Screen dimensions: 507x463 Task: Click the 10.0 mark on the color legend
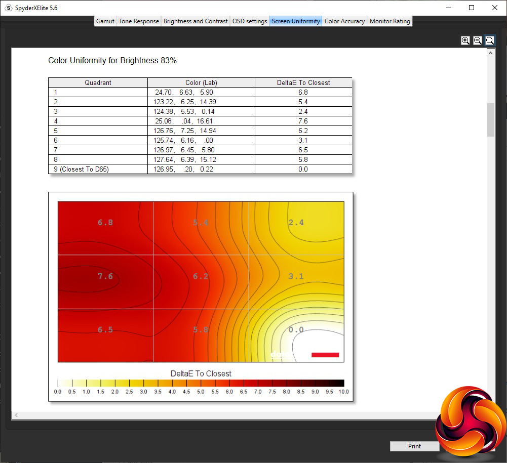(344, 392)
